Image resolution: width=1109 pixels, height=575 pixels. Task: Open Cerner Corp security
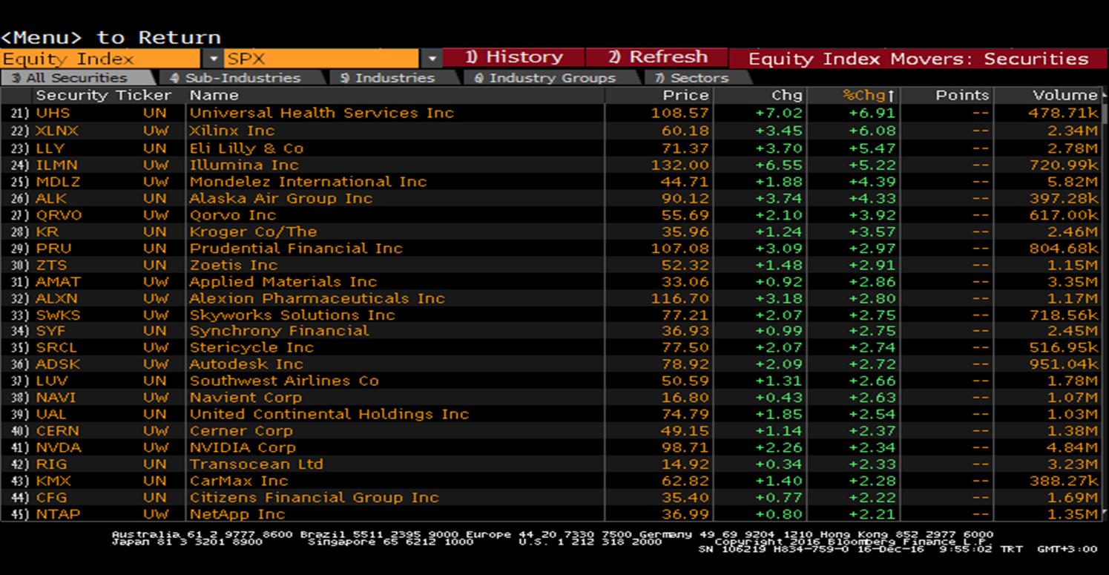tap(240, 431)
